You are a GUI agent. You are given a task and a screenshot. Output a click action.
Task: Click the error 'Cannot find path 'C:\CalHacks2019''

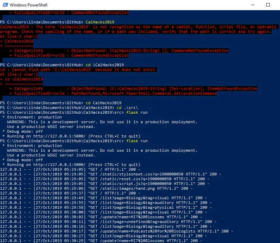(x=79, y=70)
